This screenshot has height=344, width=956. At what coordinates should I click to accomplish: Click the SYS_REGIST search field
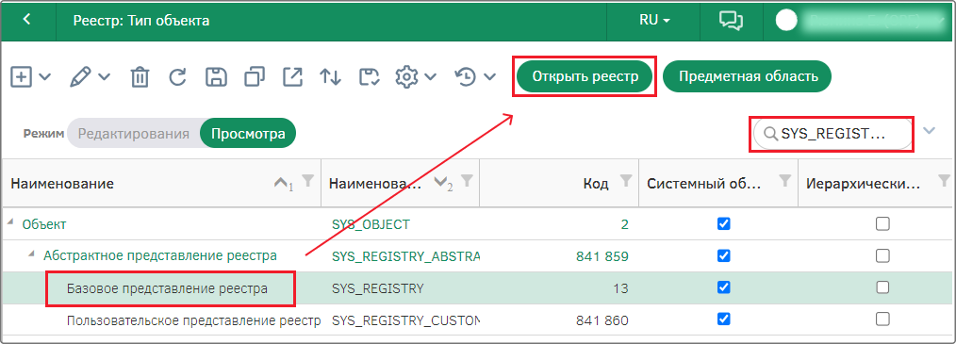click(832, 134)
